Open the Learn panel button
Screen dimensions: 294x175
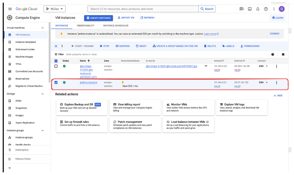click(x=278, y=18)
